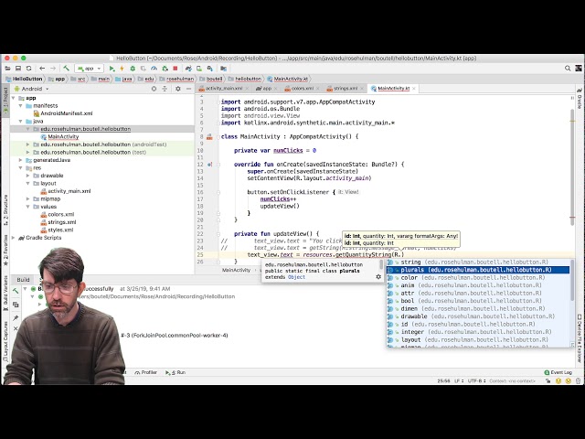The height and width of the screenshot is (439, 585).
Task: Click the LF line separator status entry
Action: coord(459,381)
